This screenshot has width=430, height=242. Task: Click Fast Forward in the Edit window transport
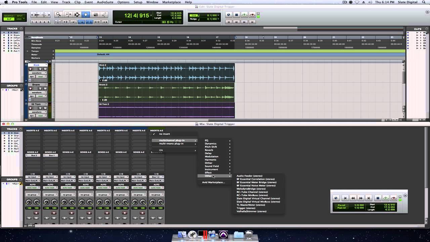pos(244,22)
